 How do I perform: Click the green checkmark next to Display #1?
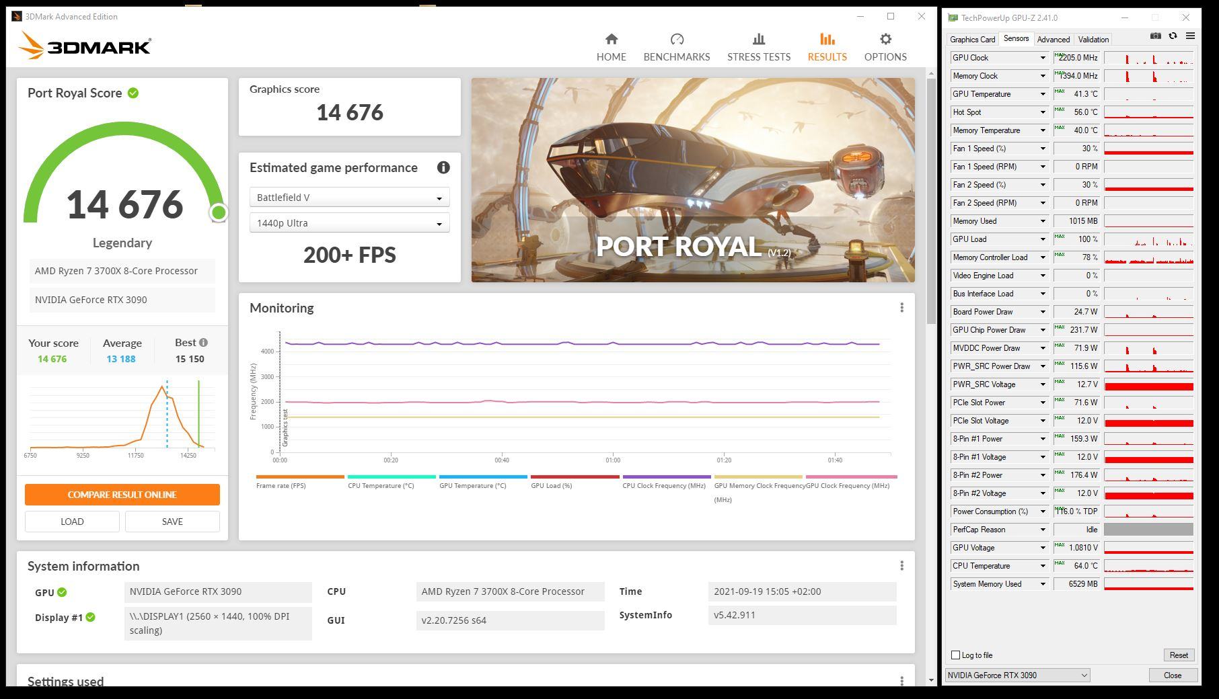pyautogui.click(x=91, y=617)
